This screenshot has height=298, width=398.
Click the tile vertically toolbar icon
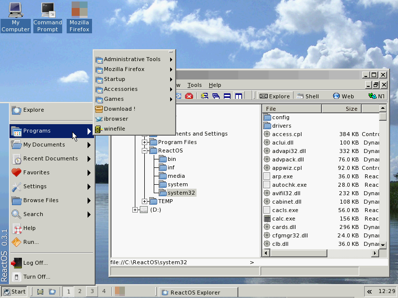(x=239, y=96)
